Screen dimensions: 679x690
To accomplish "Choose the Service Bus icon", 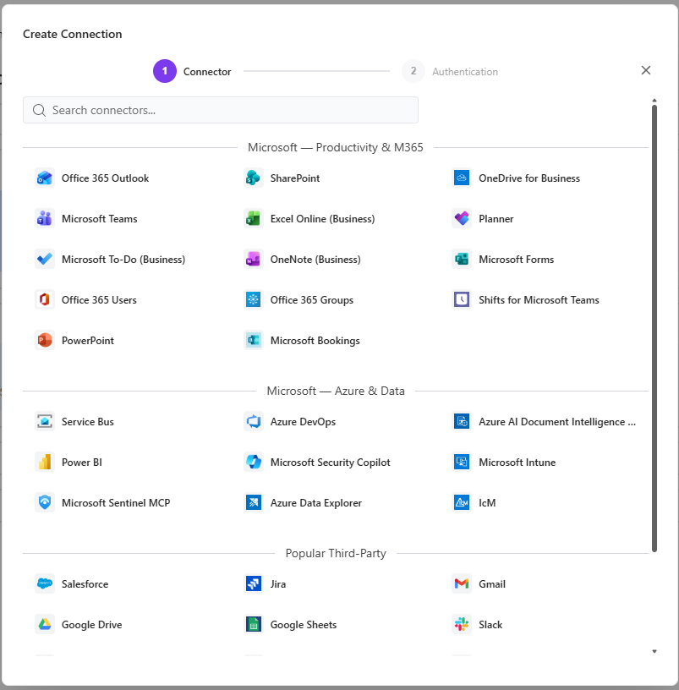I will pos(45,422).
